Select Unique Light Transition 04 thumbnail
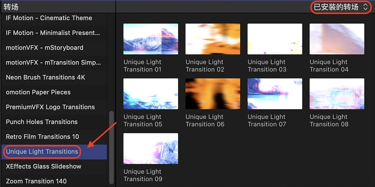Image resolution: width=375 pixels, height=187 pixels. pos(337,39)
